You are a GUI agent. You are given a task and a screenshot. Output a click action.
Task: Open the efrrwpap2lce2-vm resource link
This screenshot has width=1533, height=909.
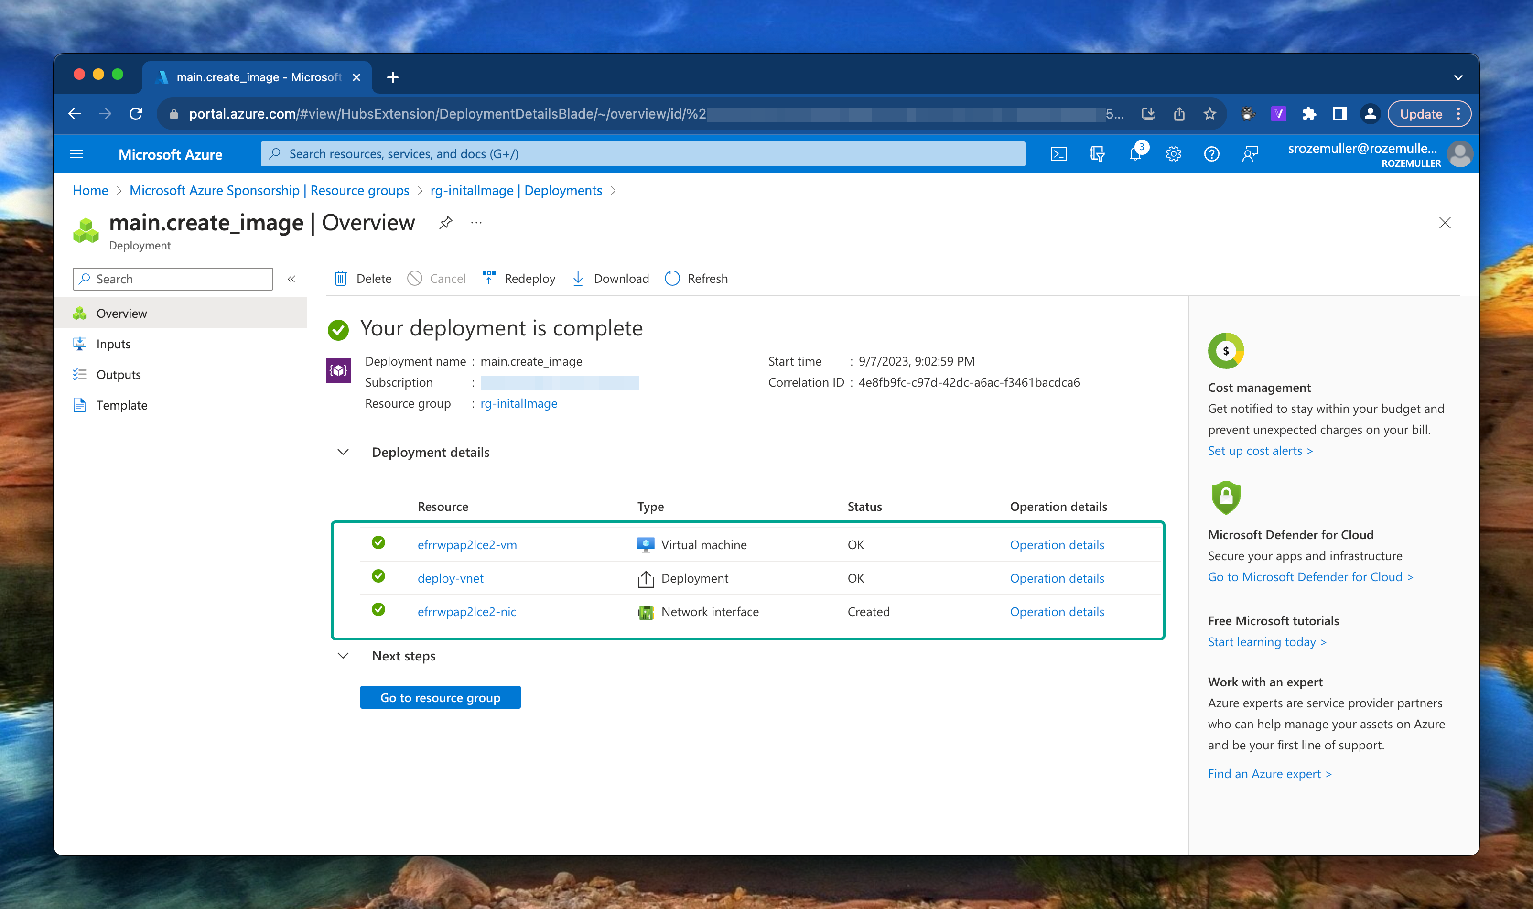click(x=467, y=544)
